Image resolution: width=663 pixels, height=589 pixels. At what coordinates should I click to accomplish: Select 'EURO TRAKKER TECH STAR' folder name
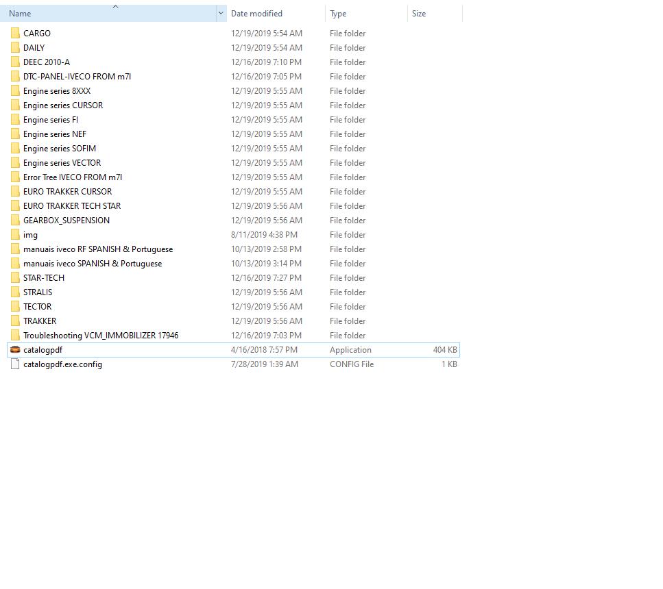point(72,205)
